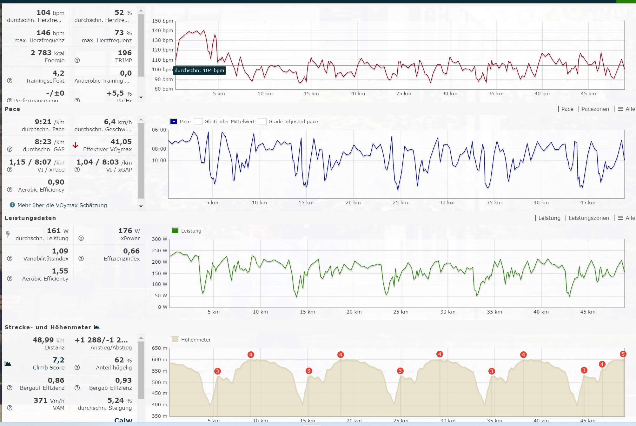The image size is (636, 426).
Task: Click help icon next to TRIMP
Action: tap(77, 60)
